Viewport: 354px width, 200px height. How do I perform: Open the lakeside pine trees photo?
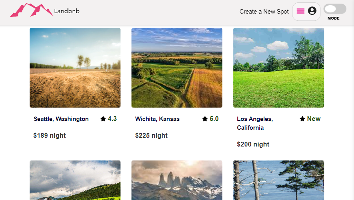pyautogui.click(x=278, y=180)
